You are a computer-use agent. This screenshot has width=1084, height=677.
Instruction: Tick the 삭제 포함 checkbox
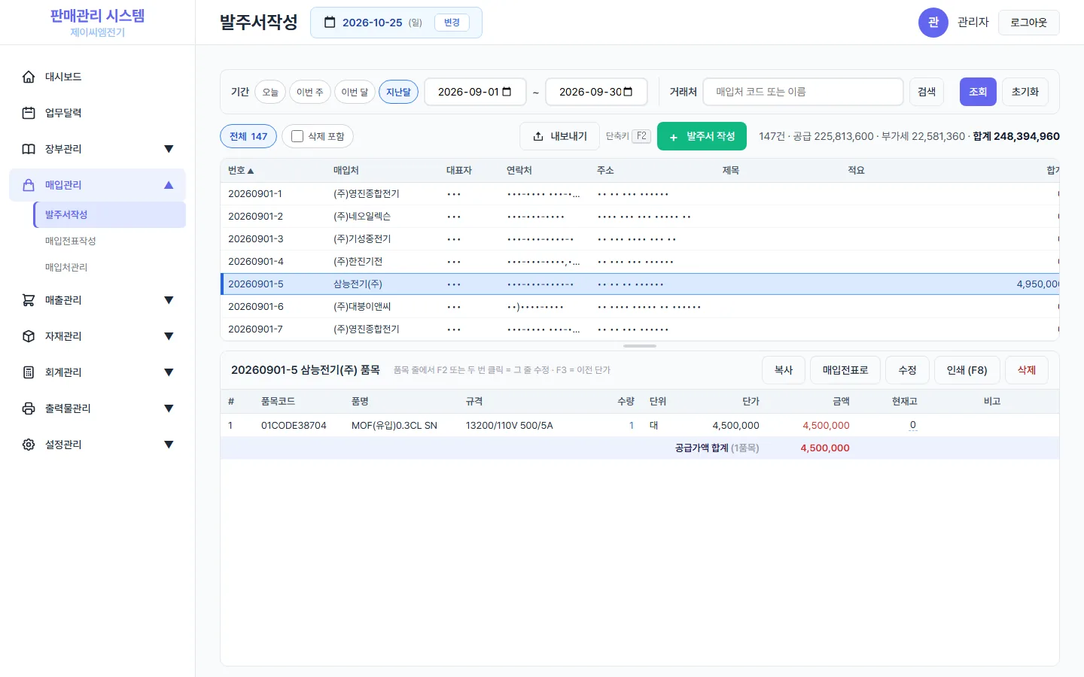point(297,136)
